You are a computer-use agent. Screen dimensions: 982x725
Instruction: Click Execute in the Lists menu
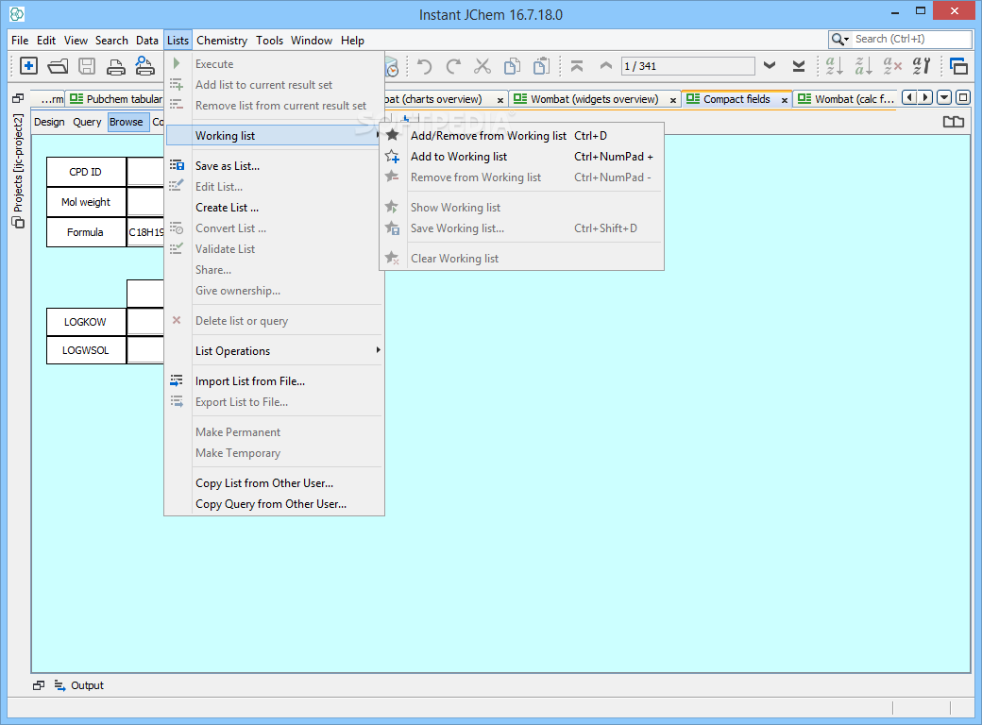pyautogui.click(x=275, y=64)
